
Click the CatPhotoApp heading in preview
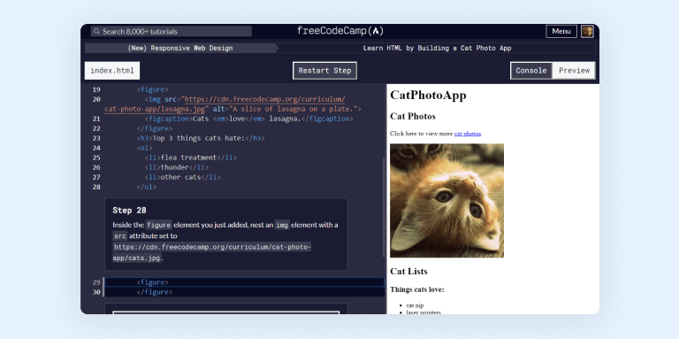pyautogui.click(x=428, y=96)
